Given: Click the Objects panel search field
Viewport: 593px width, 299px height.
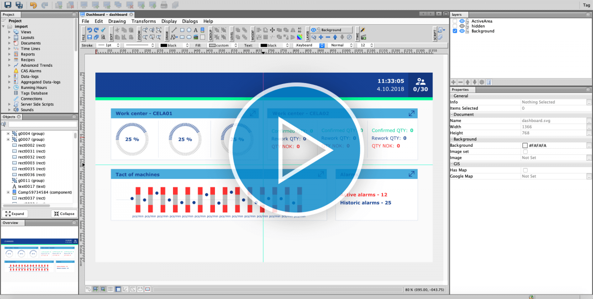Looking at the screenshot, I should point(42,124).
